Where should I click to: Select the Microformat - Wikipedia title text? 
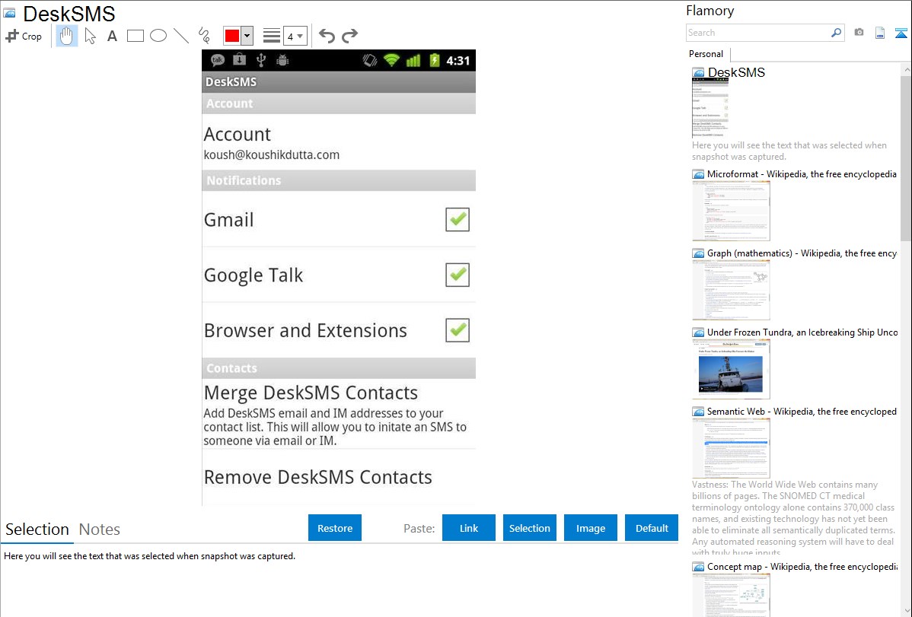click(802, 174)
